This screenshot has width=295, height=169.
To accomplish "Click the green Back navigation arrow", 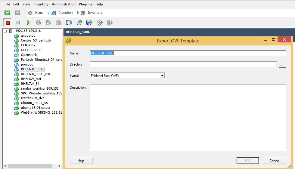I will pos(7,13).
